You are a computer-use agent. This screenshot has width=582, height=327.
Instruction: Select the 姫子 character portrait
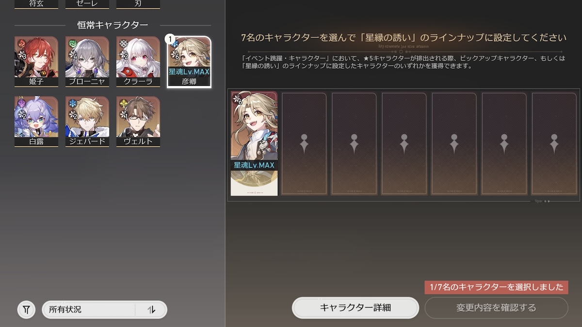36,62
